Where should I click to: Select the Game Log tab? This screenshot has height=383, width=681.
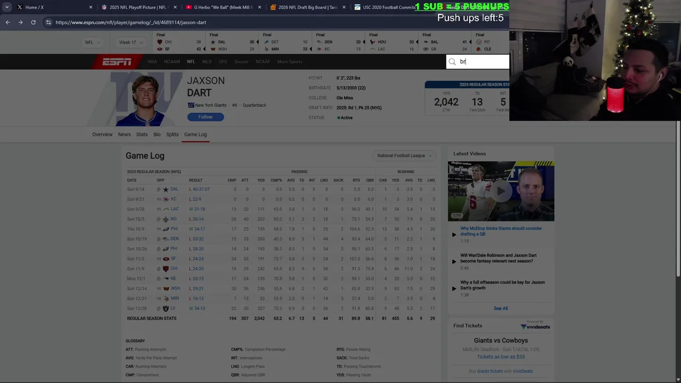click(195, 135)
